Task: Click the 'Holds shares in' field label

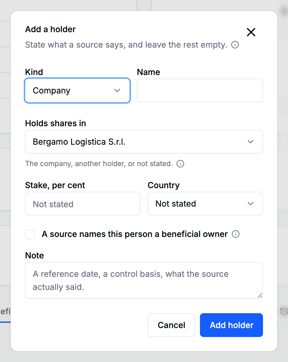Action: [56, 123]
